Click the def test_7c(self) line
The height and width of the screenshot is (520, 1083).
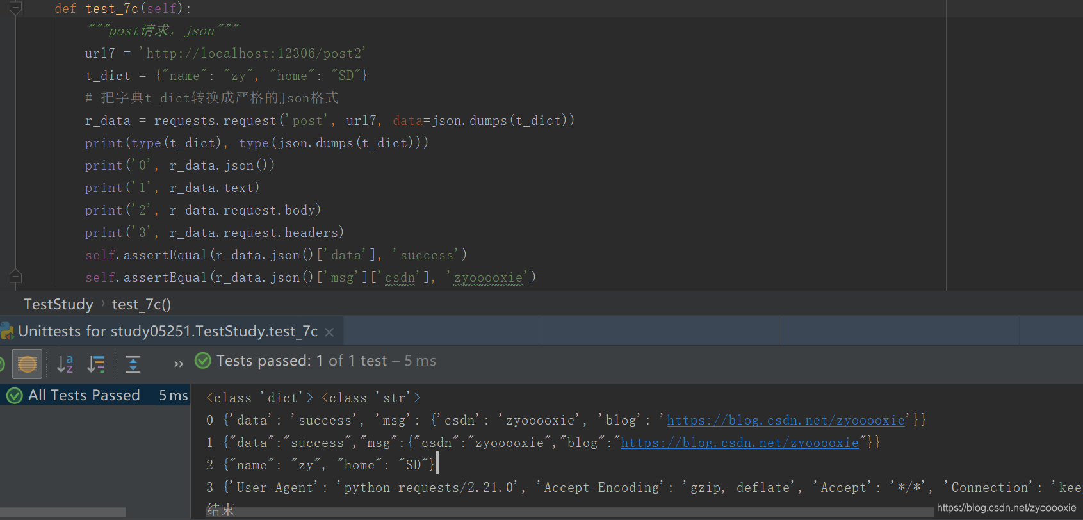point(123,8)
